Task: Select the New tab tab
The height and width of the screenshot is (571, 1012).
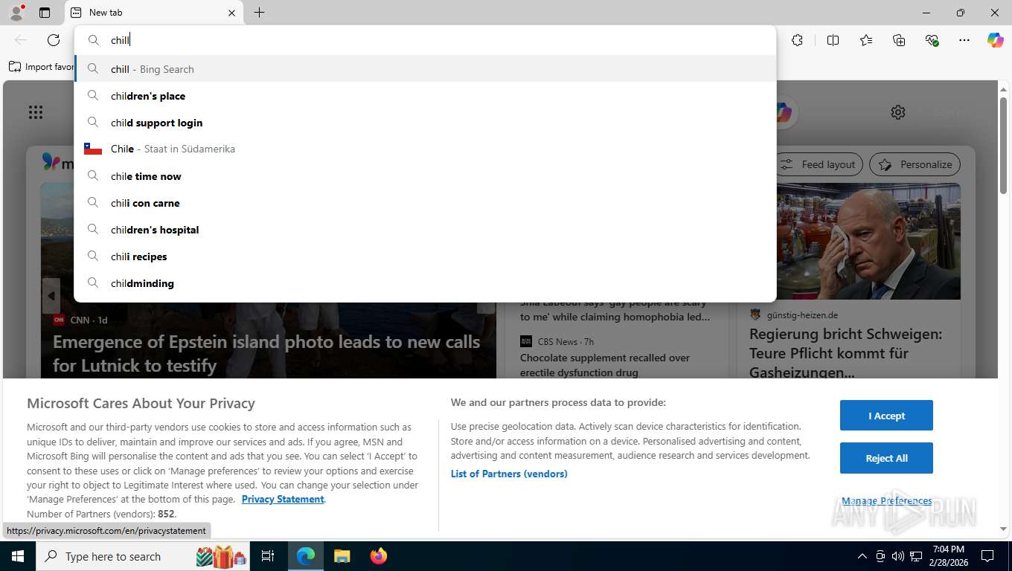Action: click(155, 13)
